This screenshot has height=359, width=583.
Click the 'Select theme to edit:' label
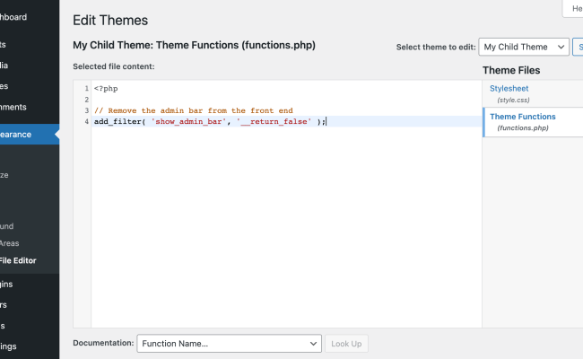pos(436,48)
